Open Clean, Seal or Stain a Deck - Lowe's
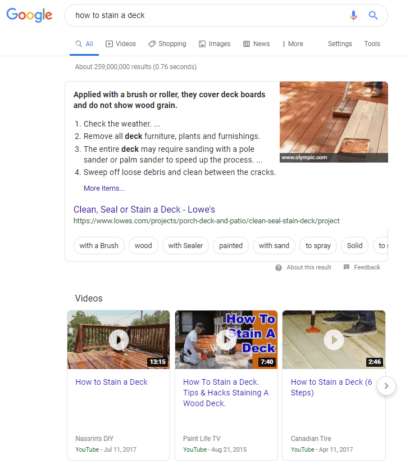The width and height of the screenshot is (410, 468). click(144, 209)
